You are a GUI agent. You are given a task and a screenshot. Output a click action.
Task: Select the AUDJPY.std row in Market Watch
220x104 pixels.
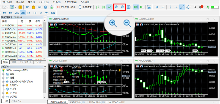point(22,33)
